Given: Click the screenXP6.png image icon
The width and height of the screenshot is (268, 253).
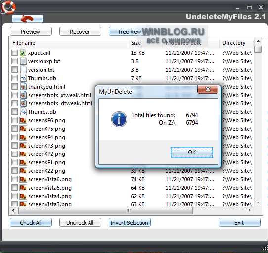Looking at the screenshot, I should (x=23, y=120).
